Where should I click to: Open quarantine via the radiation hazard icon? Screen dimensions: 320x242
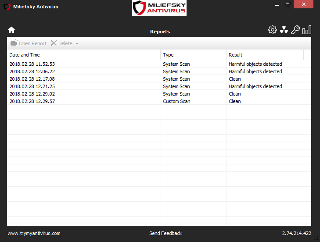(284, 30)
